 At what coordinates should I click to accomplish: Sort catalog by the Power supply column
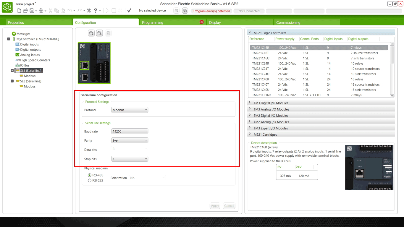(x=285, y=39)
